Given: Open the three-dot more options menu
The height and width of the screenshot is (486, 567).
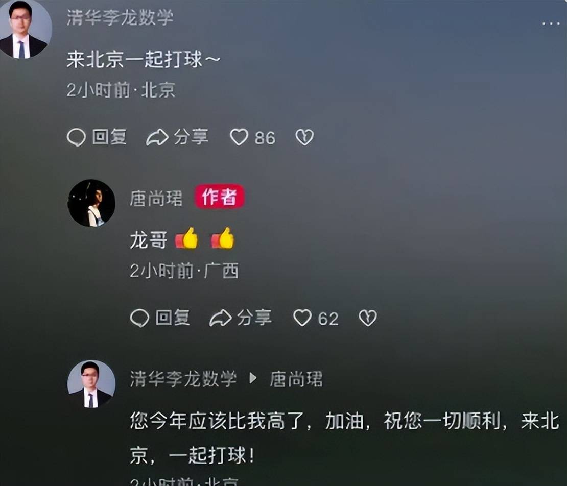Looking at the screenshot, I should [x=551, y=23].
